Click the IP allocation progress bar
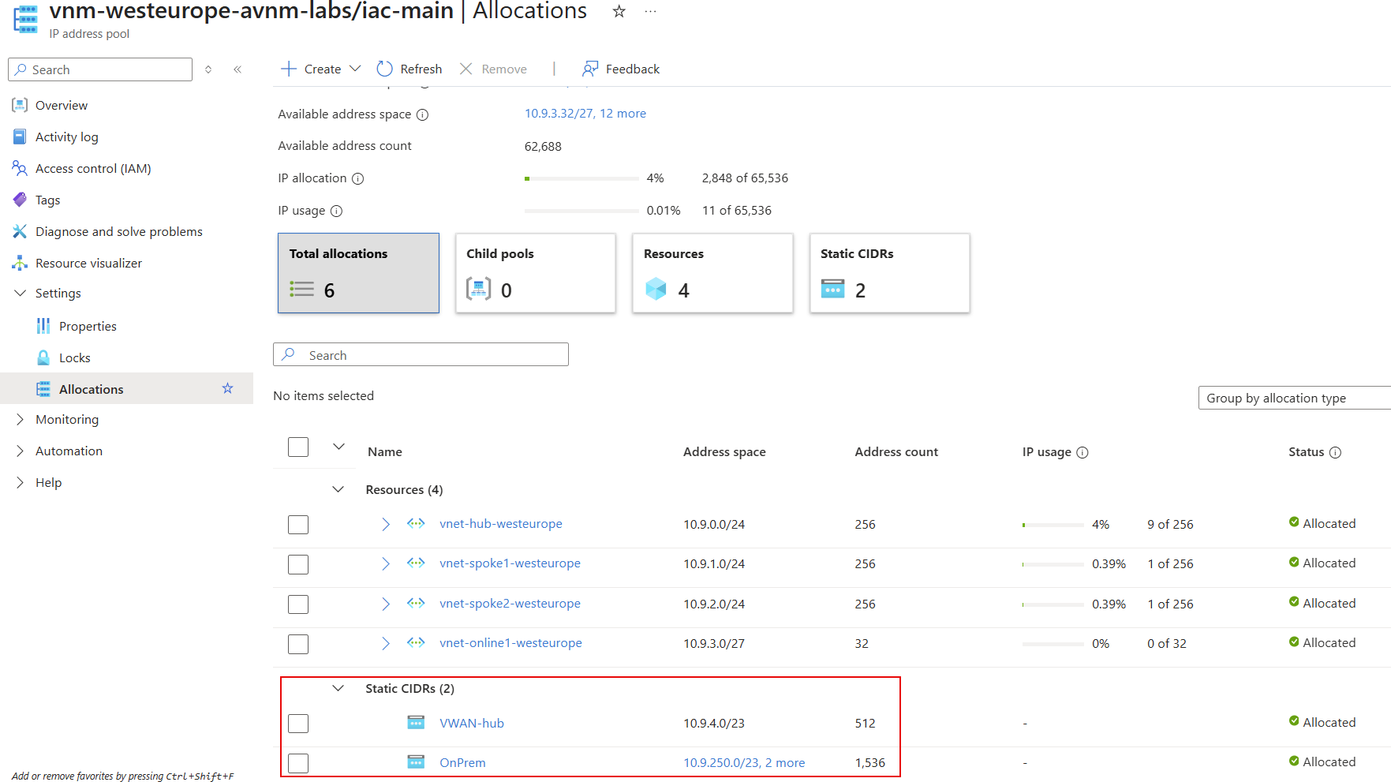Image resolution: width=1391 pixels, height=782 pixels. pos(581,178)
